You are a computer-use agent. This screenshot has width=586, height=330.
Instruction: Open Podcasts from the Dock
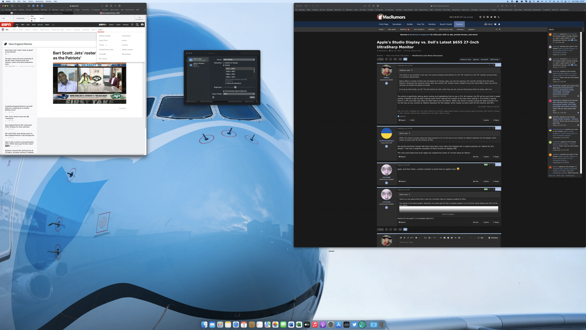click(x=323, y=324)
